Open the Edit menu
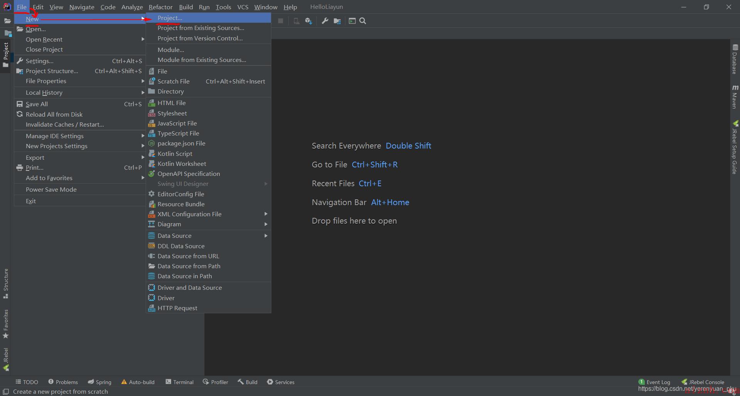Viewport: 740px width, 396px height. click(x=38, y=7)
